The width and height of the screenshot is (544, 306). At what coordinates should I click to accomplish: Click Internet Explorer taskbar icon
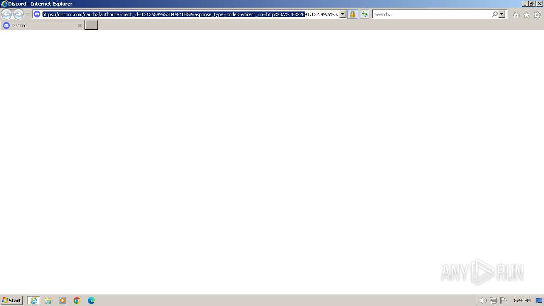point(34,300)
